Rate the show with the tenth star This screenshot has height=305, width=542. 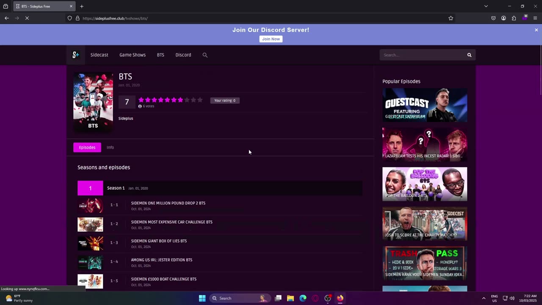200,100
